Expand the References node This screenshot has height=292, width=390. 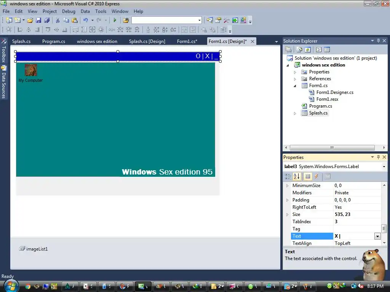[x=295, y=79]
